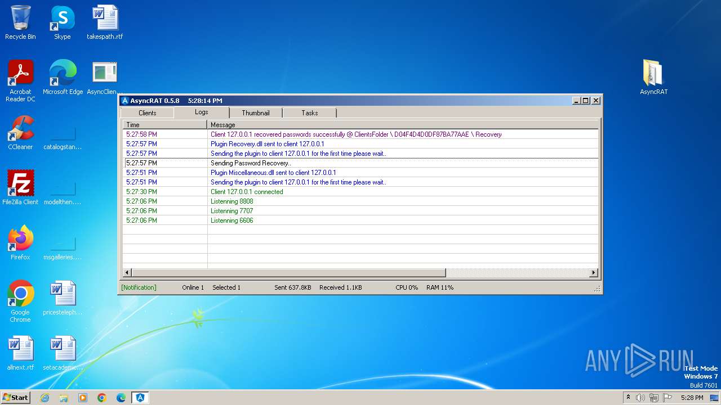Click the network tray icon
The width and height of the screenshot is (721, 405).
click(x=654, y=398)
